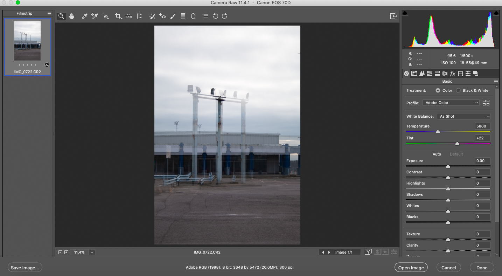Open the workflow options link Adobe RGB (1998)
Viewport: 502px width, 276px height.
(239, 267)
